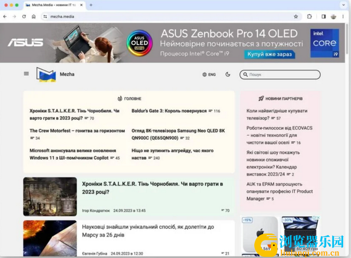Open 'Які світові шоу покажуть' partner article
Image resolution: width=351 pixels, height=258 pixels.
coord(273,163)
